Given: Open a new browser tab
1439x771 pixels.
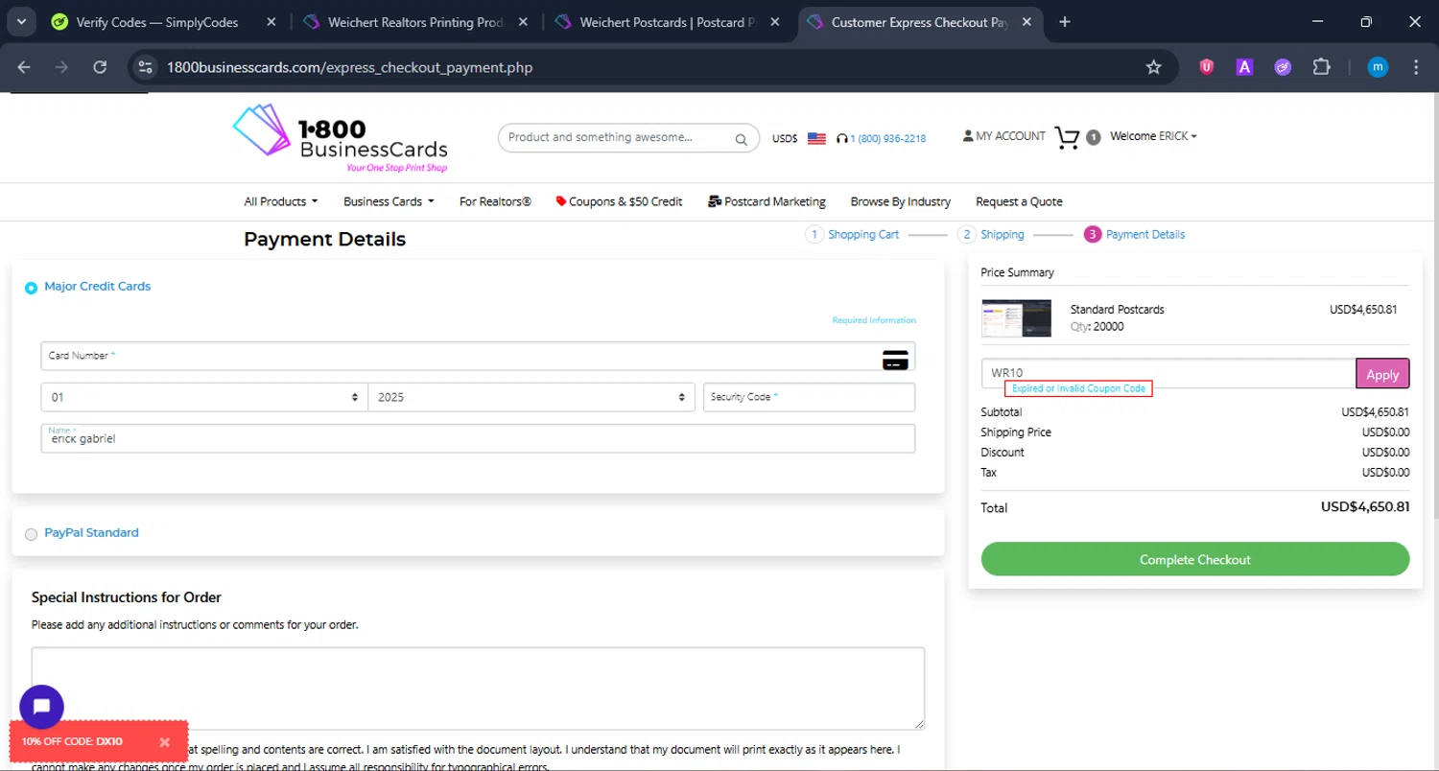Looking at the screenshot, I should click(x=1065, y=22).
